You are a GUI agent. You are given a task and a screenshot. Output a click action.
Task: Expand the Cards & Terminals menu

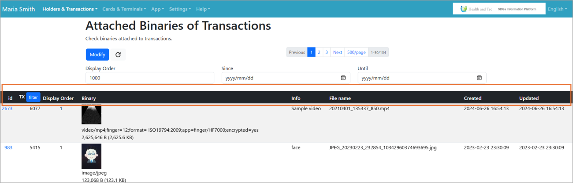pos(124,9)
